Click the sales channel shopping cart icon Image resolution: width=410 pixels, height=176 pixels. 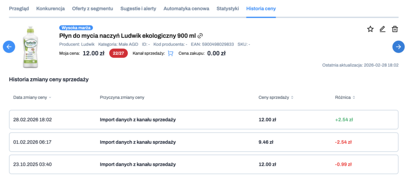click(170, 53)
